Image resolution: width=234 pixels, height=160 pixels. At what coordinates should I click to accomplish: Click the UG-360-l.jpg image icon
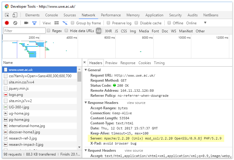coord(6,107)
